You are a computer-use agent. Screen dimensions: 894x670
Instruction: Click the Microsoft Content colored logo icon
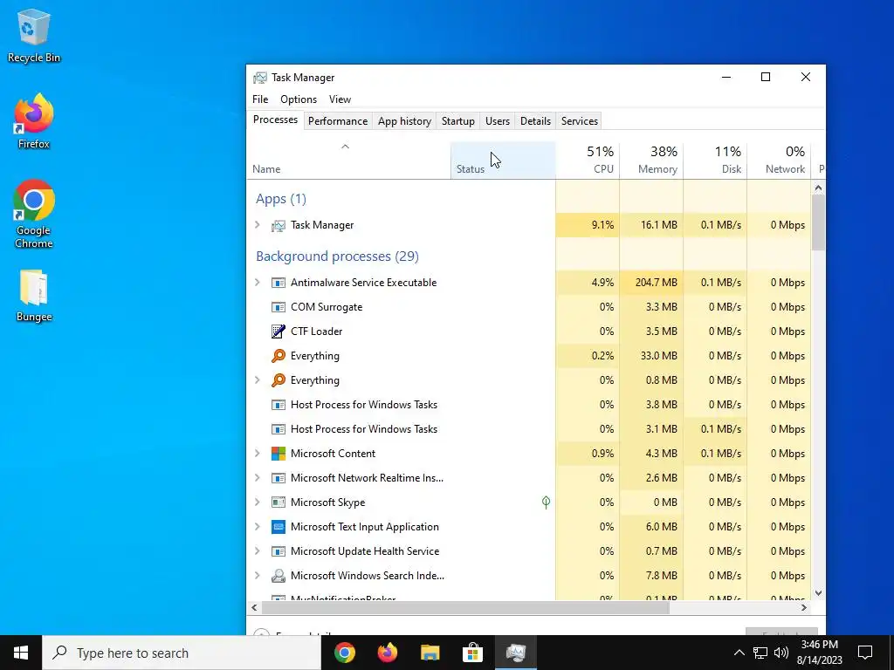coord(279,454)
